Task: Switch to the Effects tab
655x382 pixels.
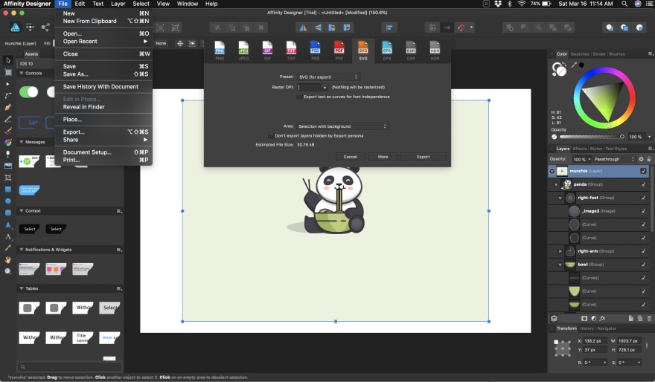Action: 580,149
